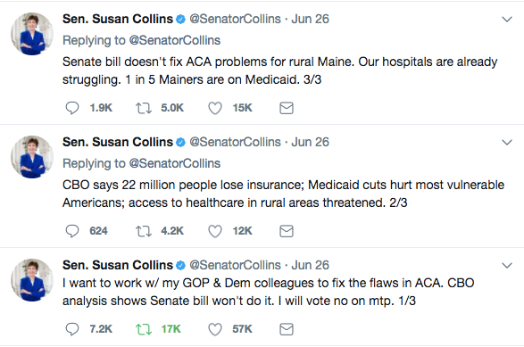Open the dropdown chevron on the 3/3 tweet

(x=507, y=20)
